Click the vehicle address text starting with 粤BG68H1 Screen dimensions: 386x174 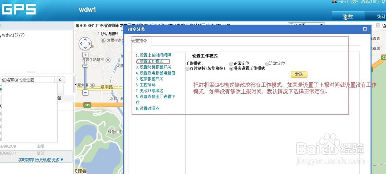click(x=152, y=25)
